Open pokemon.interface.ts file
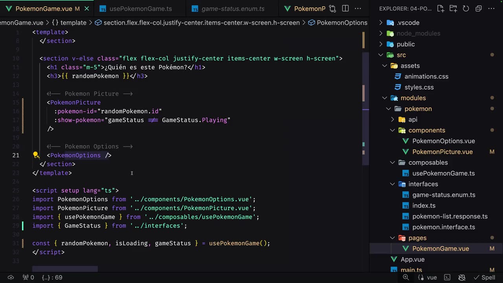Screen dimensions: 503x283 [x=444, y=227]
